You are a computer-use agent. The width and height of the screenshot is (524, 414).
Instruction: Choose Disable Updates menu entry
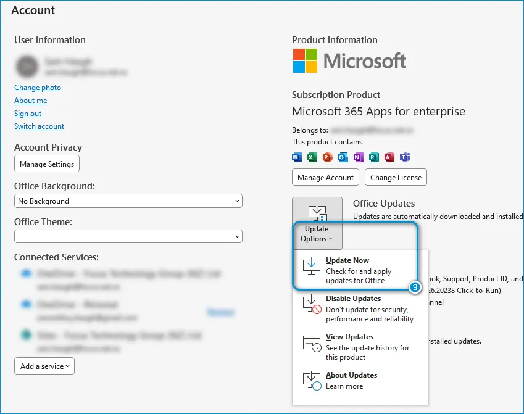tap(358, 308)
